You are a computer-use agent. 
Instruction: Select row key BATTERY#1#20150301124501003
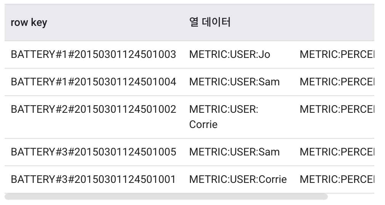coord(93,54)
